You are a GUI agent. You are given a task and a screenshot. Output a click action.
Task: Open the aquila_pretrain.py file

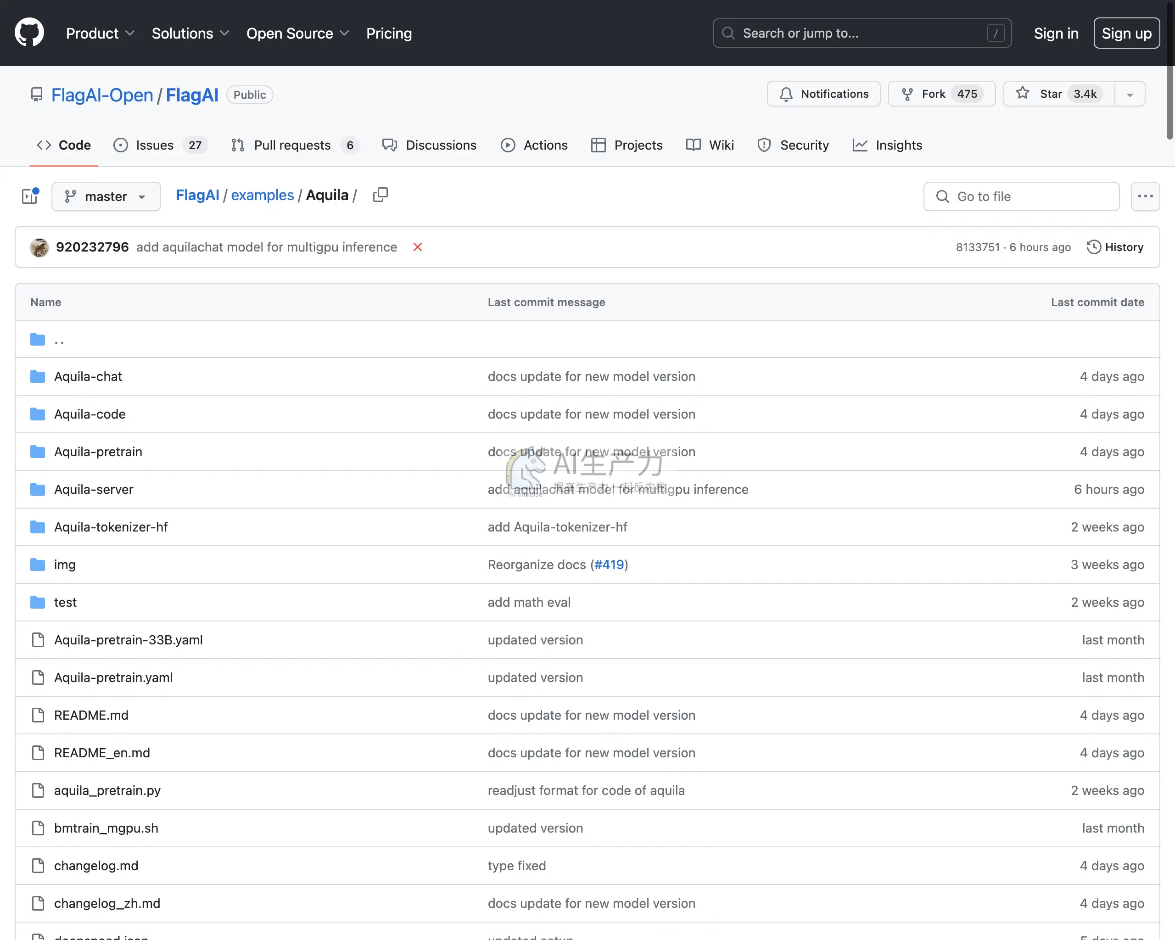click(x=107, y=790)
